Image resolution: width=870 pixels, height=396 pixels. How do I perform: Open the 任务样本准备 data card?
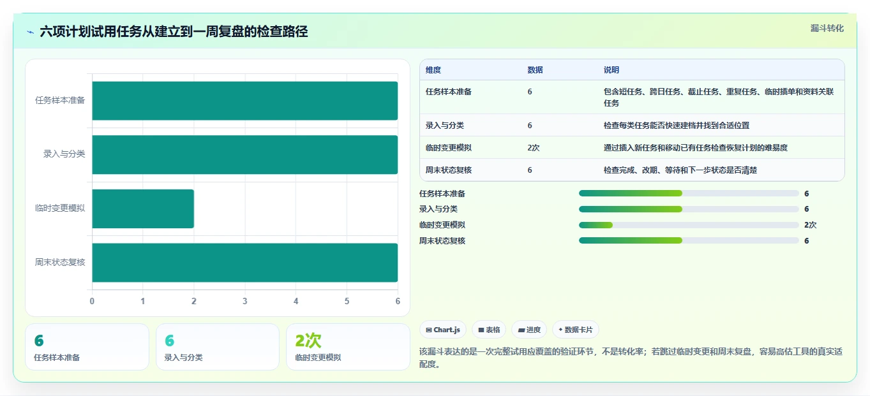(87, 347)
